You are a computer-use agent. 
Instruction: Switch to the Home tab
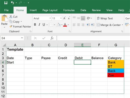pyautogui.click(x=20, y=10)
